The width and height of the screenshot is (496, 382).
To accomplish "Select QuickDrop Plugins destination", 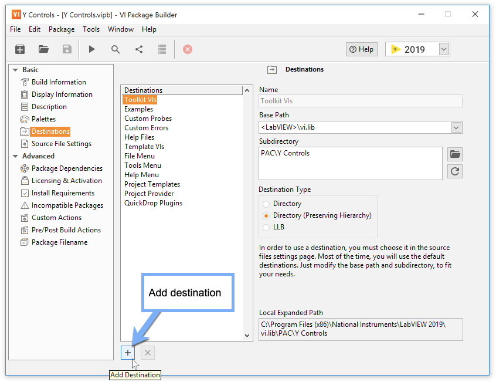I will [x=154, y=203].
